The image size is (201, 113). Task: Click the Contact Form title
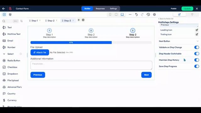coord(22,8)
